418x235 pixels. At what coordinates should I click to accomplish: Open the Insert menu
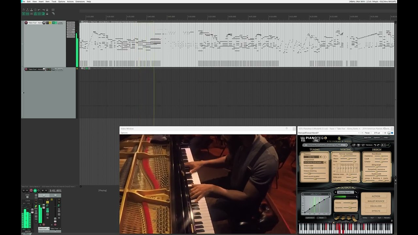[x=41, y=1]
